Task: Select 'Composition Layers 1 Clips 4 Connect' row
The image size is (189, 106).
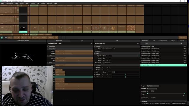Action: 164,56
